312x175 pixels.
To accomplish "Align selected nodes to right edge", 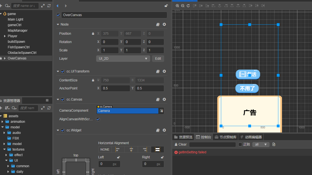I will (226, 6).
